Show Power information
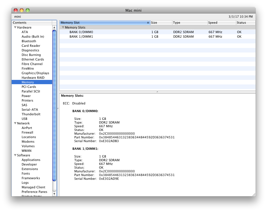 (x=26, y=96)
